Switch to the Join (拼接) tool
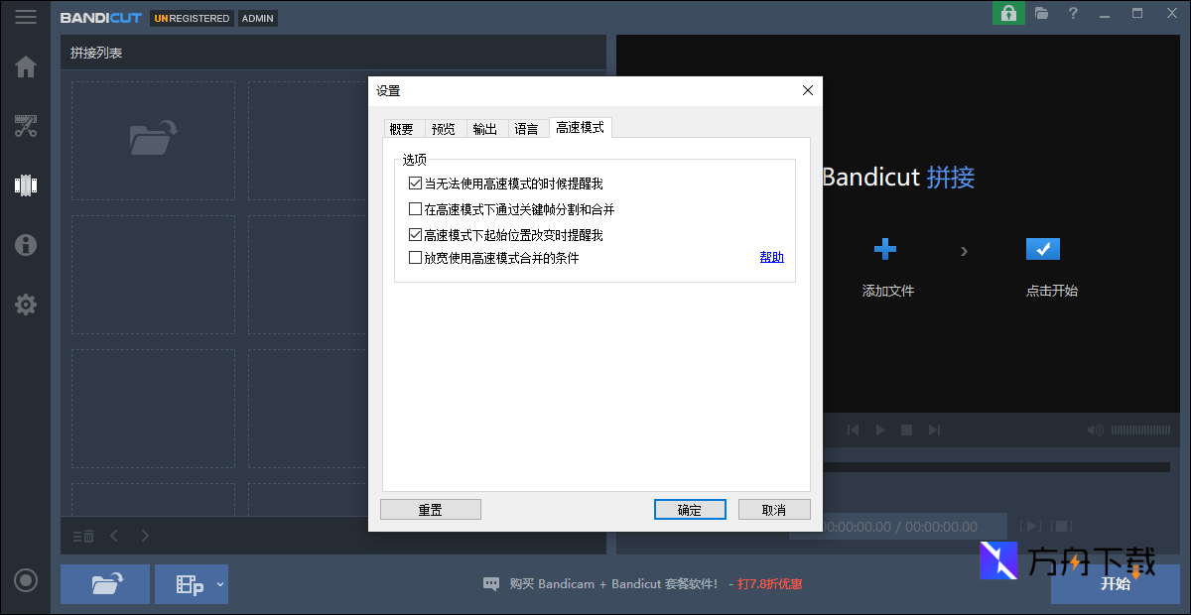 tap(26, 185)
